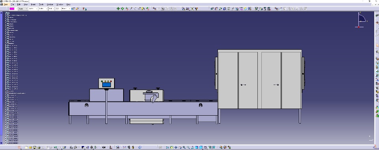Click the green four-arrow Manipulation icon
Image resolution: width=379 pixels, height=150 pixels.
pyautogui.click(x=118, y=9)
